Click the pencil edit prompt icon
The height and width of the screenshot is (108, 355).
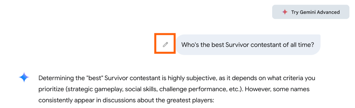tap(165, 44)
